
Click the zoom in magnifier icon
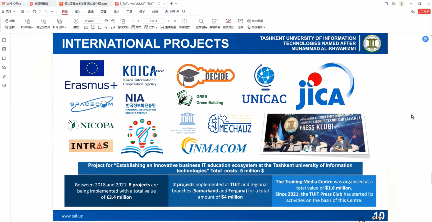click(x=113, y=21)
